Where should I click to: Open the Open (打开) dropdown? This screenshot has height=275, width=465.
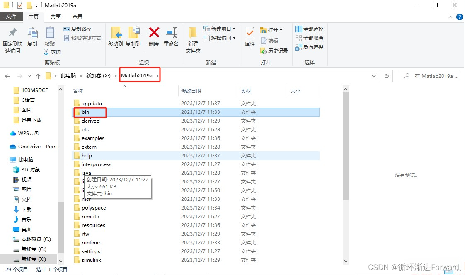coord(271,30)
